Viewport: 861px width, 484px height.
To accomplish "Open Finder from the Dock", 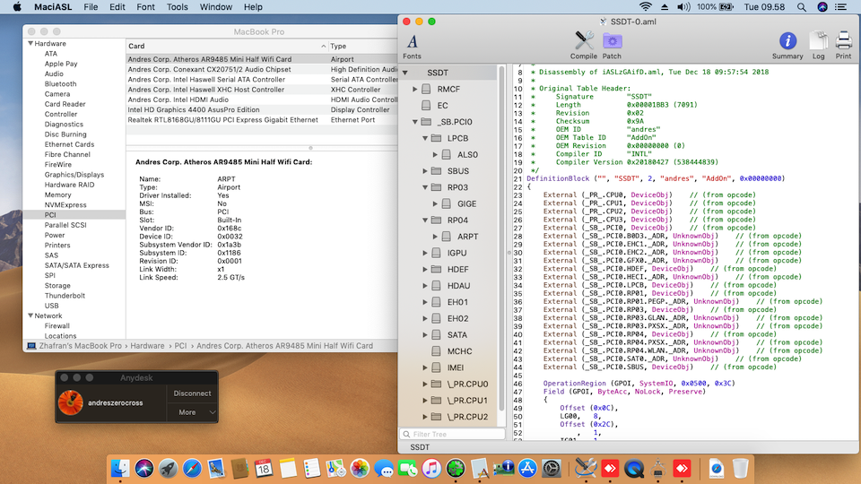I will tap(121, 468).
